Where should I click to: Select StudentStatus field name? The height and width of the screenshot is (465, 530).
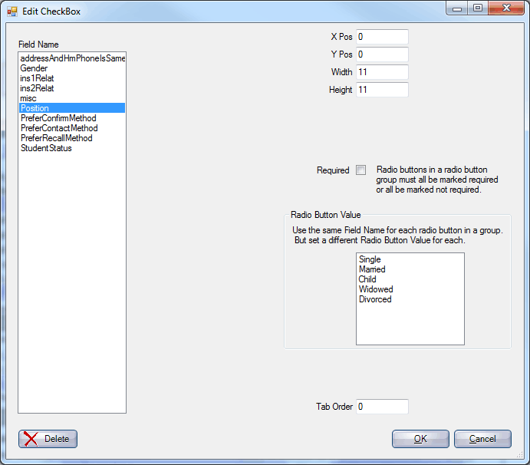[x=72, y=148]
